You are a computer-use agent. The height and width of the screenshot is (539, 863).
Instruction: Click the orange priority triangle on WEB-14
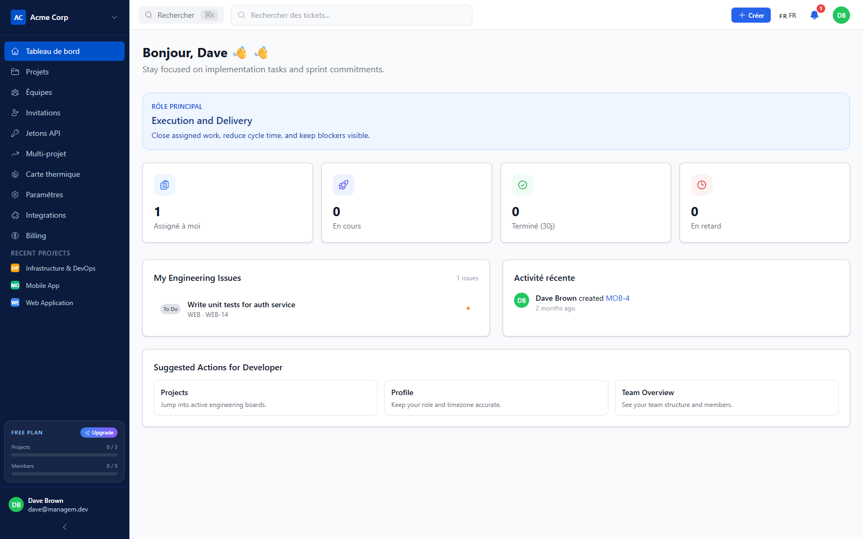[468, 308]
